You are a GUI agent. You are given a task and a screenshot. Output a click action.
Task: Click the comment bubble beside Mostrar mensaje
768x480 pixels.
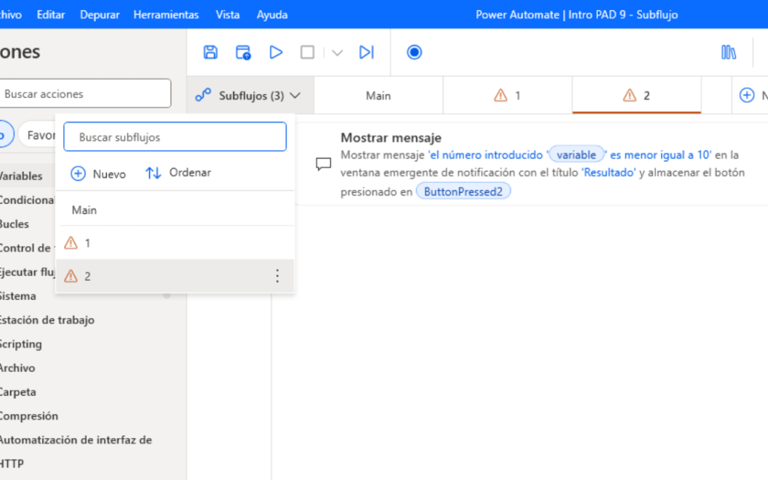point(324,164)
